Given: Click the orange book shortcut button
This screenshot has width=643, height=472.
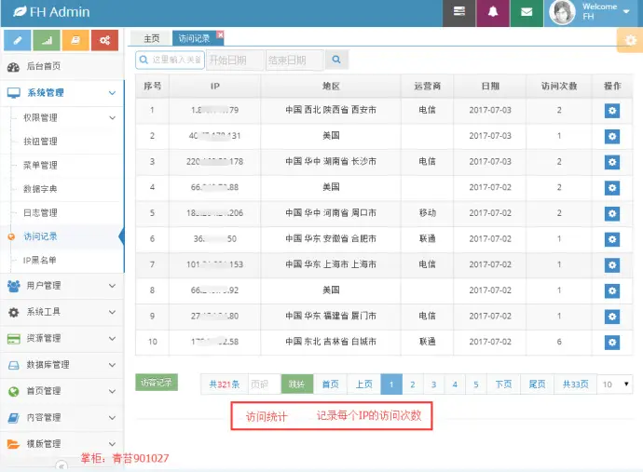Looking at the screenshot, I should click(x=75, y=40).
